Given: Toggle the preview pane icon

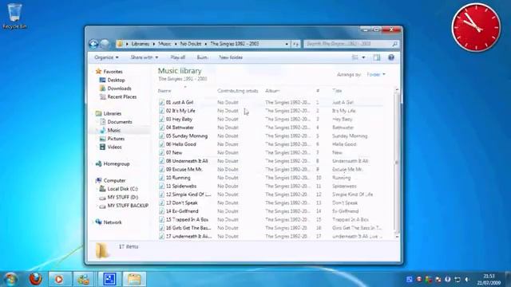Looking at the screenshot, I should coord(377,57).
